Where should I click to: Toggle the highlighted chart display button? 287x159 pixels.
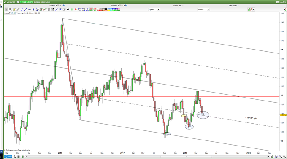(91, 9)
